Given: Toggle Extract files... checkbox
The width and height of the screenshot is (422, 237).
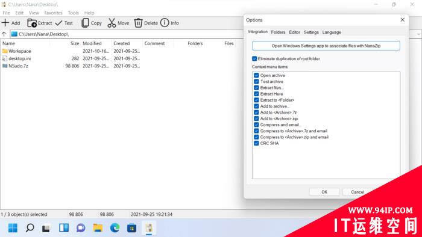Looking at the screenshot, I should pos(256,88).
